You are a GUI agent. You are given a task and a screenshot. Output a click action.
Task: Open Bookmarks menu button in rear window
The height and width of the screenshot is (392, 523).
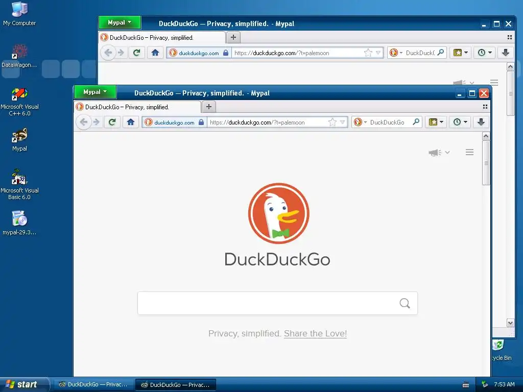pos(460,53)
